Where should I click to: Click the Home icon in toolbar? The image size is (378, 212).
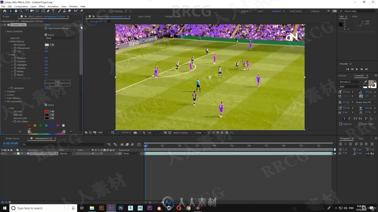pos(4,11)
